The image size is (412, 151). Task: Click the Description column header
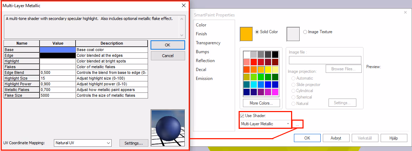[x=112, y=44]
